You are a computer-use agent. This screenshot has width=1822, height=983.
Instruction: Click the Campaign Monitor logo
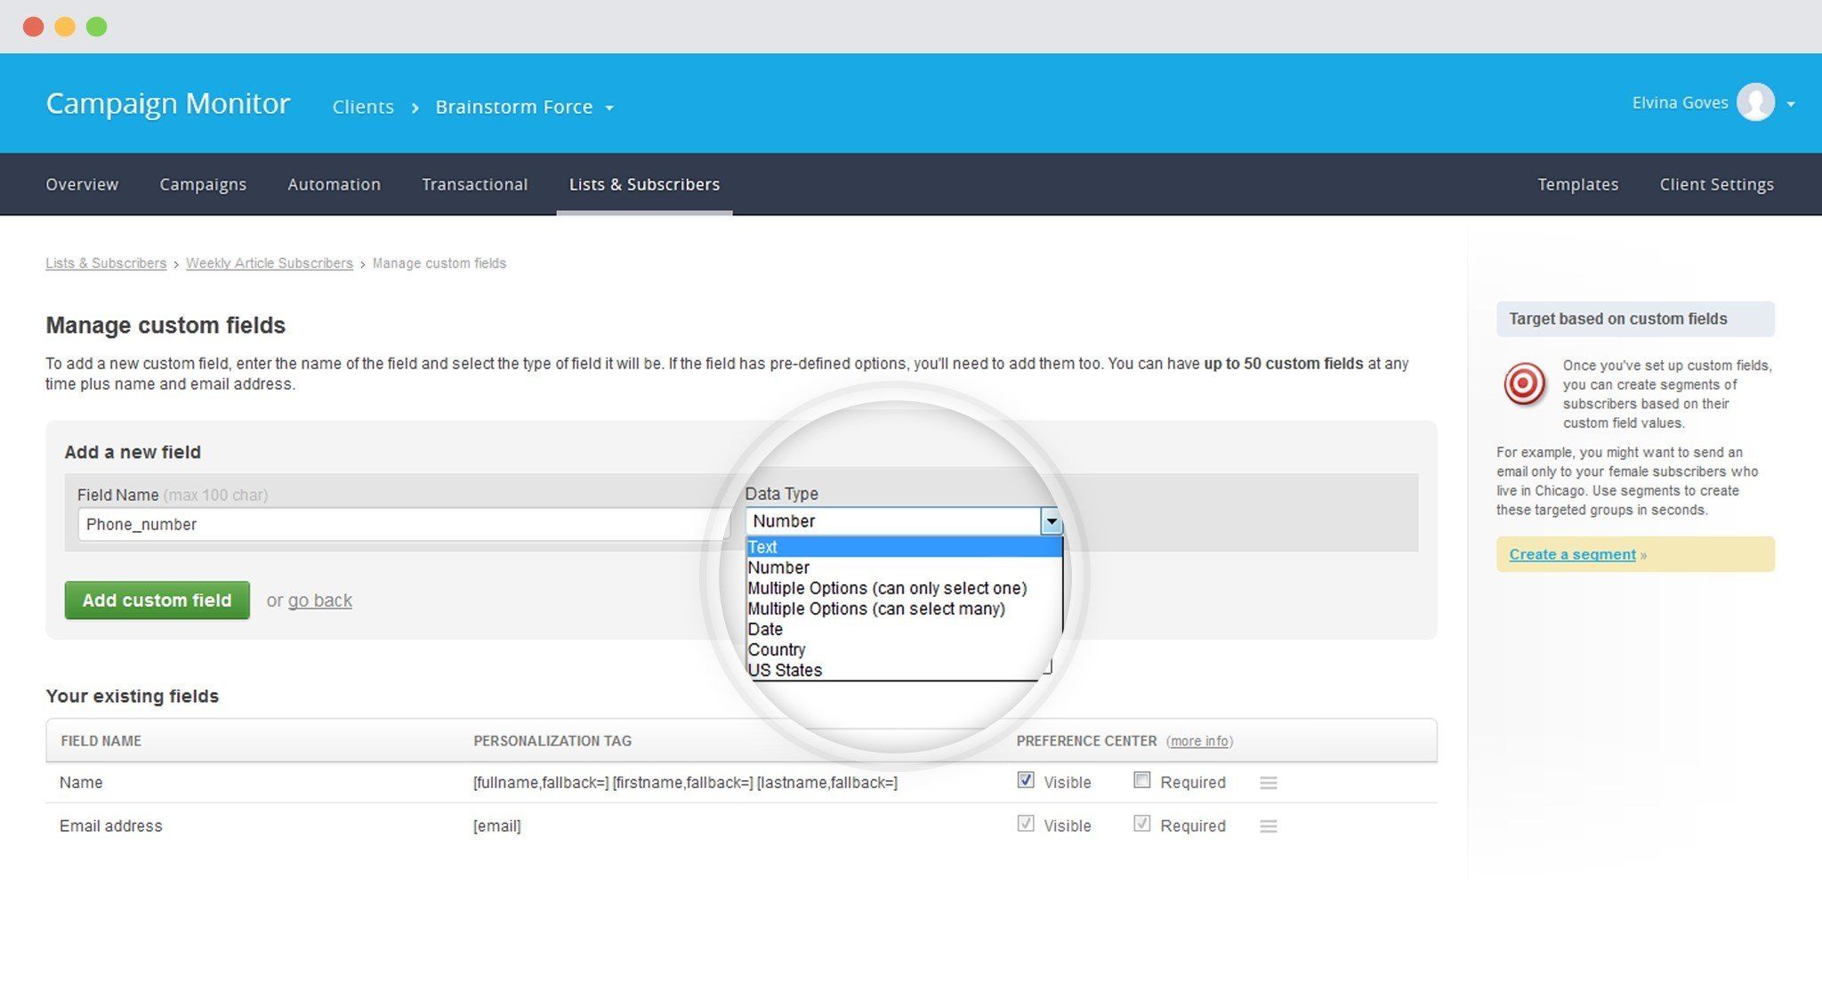[167, 103]
